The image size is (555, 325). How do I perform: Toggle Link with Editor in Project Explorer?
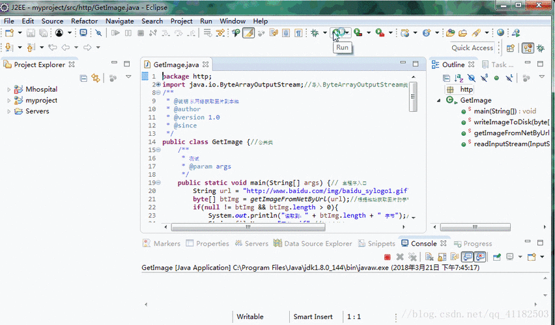pyautogui.click(x=96, y=78)
